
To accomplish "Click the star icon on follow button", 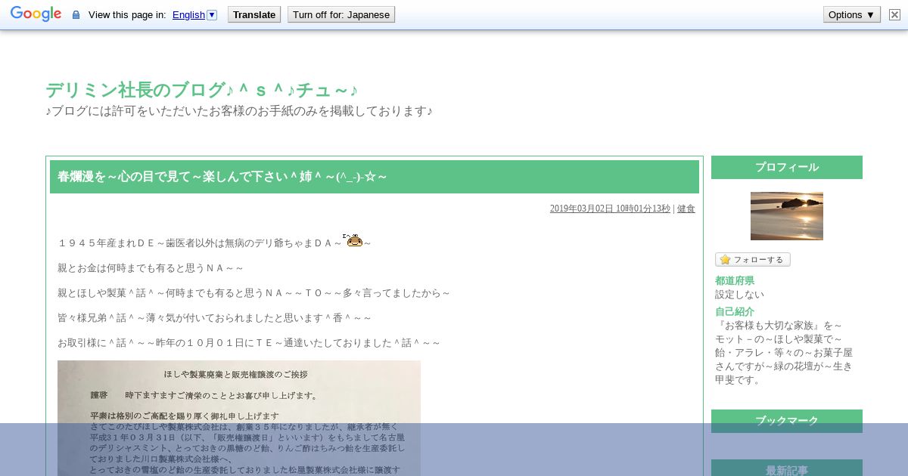I will 725,259.
